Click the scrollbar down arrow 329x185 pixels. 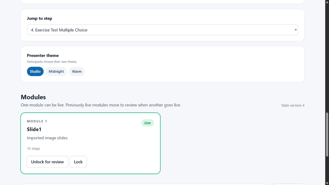(327, 183)
